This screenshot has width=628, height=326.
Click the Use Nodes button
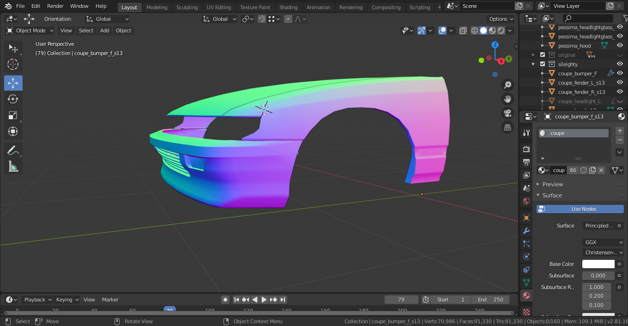point(580,209)
